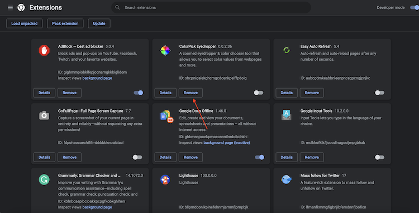Click the Lighthouse extension name
Viewport: 419px width, 213px height.
pyautogui.click(x=189, y=176)
